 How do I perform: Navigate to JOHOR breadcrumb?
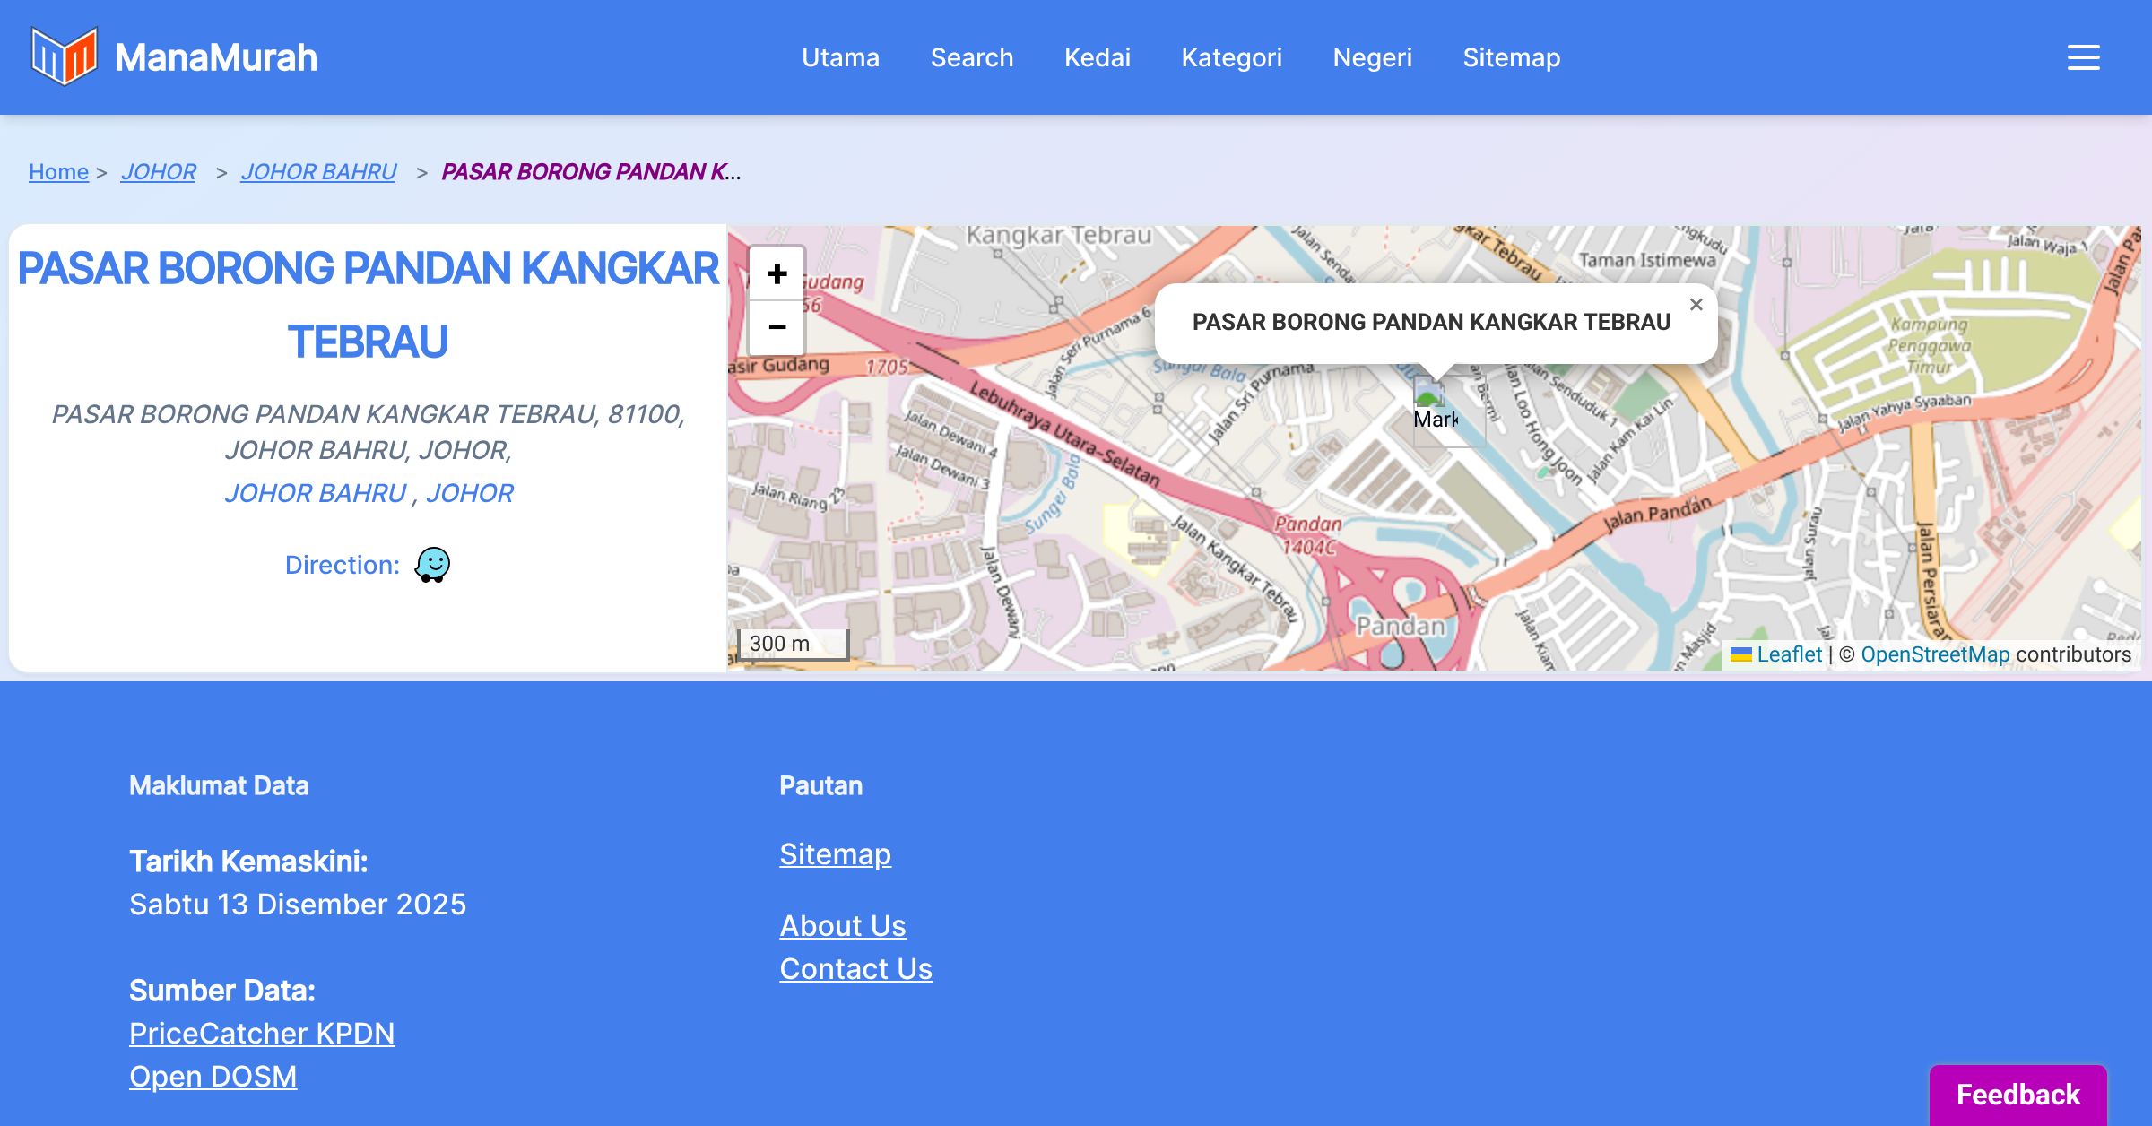158,171
